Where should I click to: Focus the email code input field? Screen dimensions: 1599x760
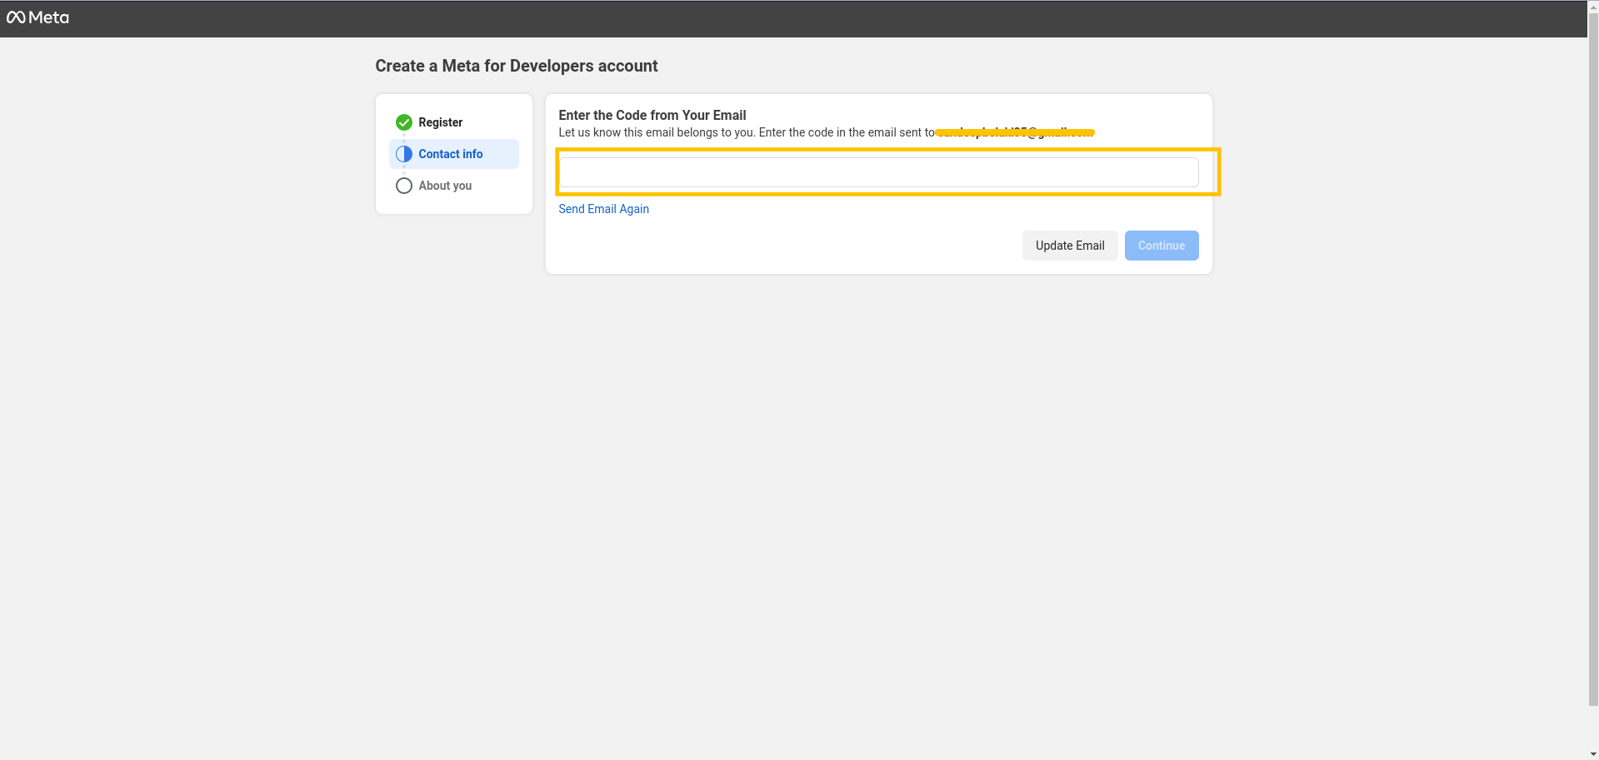pyautogui.click(x=878, y=172)
